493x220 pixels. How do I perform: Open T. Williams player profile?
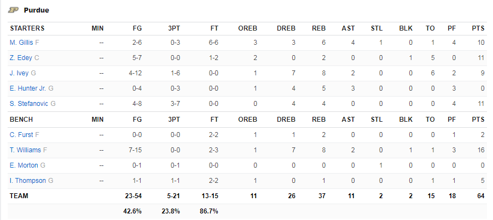[26, 150]
